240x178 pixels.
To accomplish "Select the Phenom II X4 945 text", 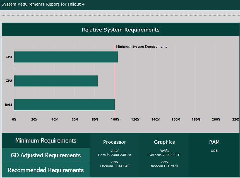I will coord(115,166).
